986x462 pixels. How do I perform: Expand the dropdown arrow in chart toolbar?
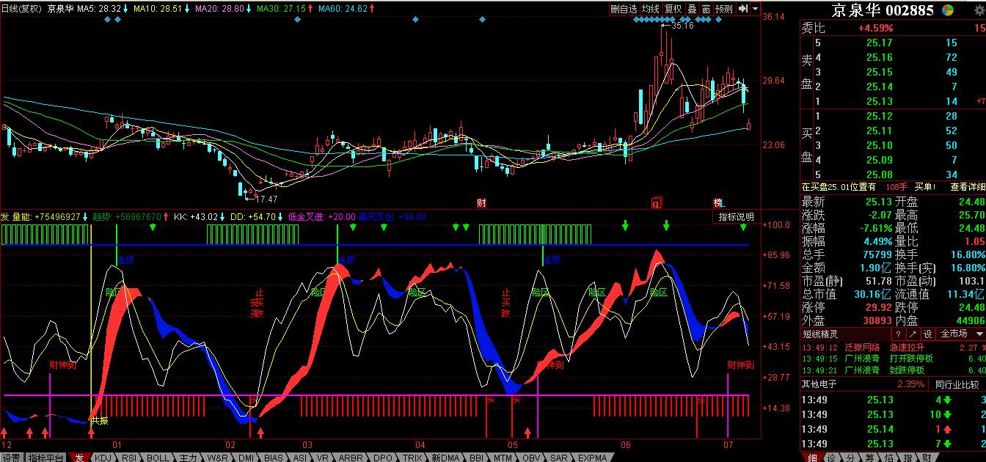[755, 9]
